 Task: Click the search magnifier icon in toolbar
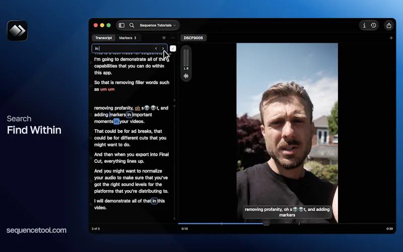click(131, 25)
